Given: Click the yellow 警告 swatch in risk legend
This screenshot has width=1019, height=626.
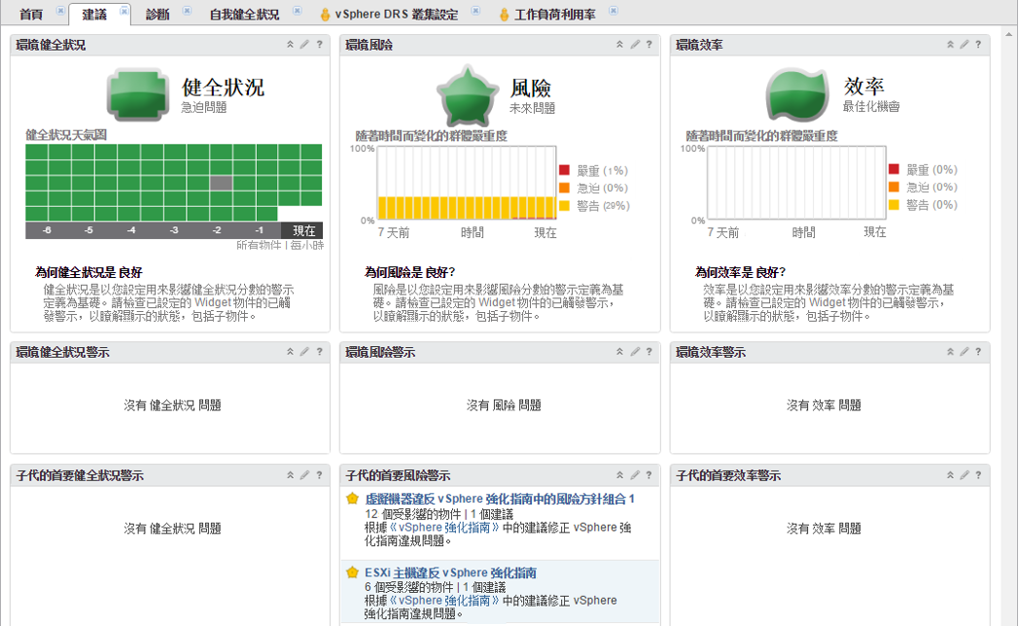Looking at the screenshot, I should pyautogui.click(x=564, y=205).
